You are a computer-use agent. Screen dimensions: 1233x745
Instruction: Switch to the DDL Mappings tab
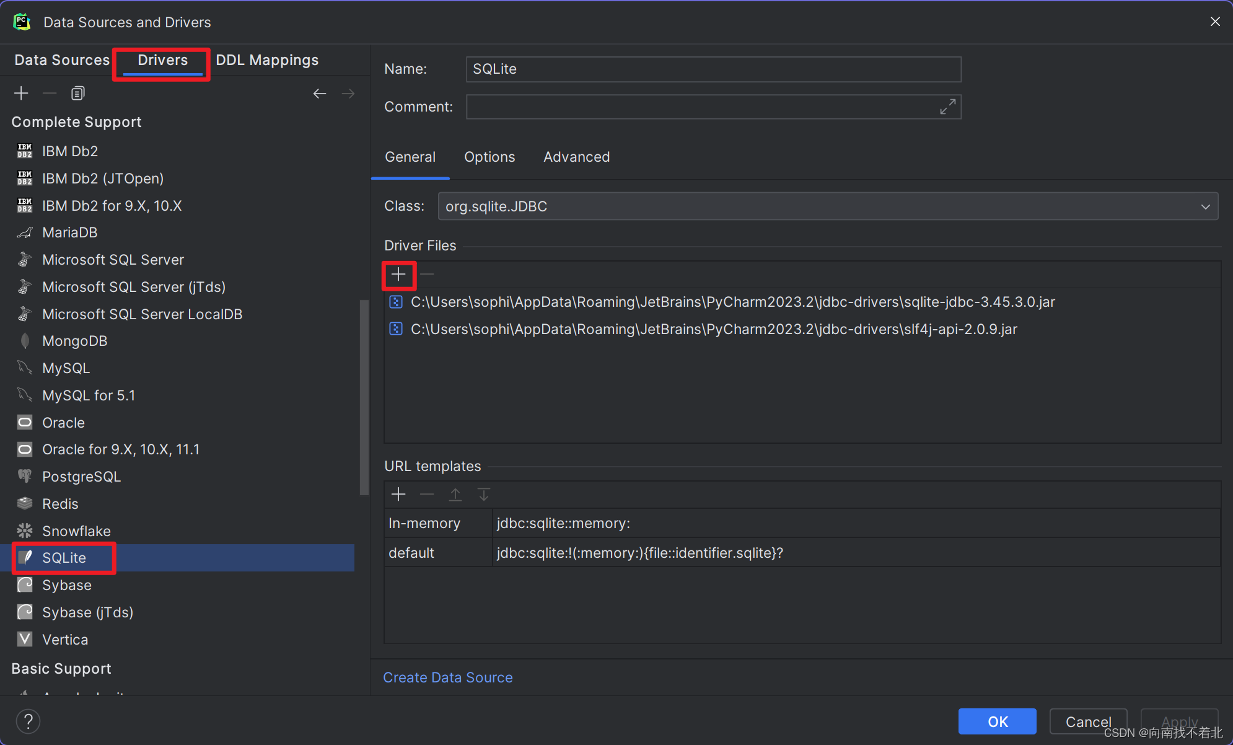(267, 60)
